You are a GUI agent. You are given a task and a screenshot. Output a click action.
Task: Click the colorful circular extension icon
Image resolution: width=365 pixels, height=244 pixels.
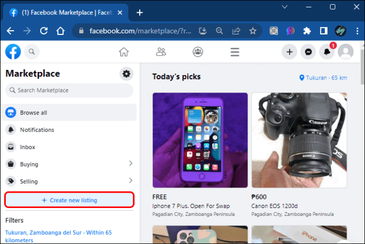(x=290, y=31)
